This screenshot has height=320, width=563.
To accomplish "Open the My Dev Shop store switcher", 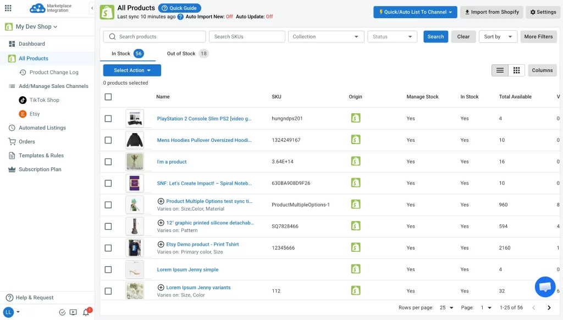I will [31, 26].
